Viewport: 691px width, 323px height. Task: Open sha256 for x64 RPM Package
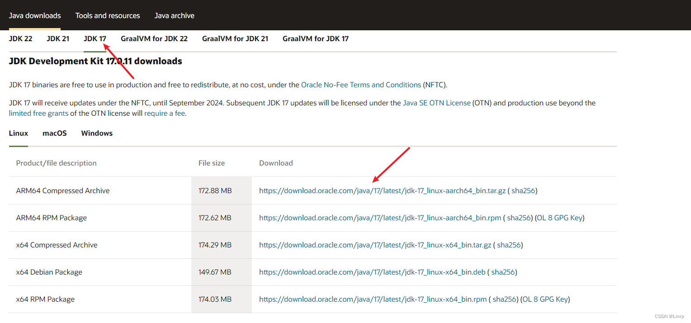pos(505,299)
